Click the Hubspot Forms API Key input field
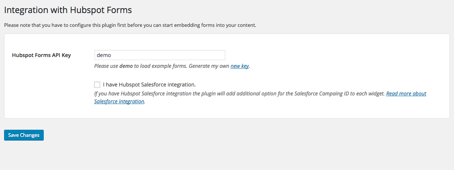This screenshot has height=170, width=454. [160, 55]
